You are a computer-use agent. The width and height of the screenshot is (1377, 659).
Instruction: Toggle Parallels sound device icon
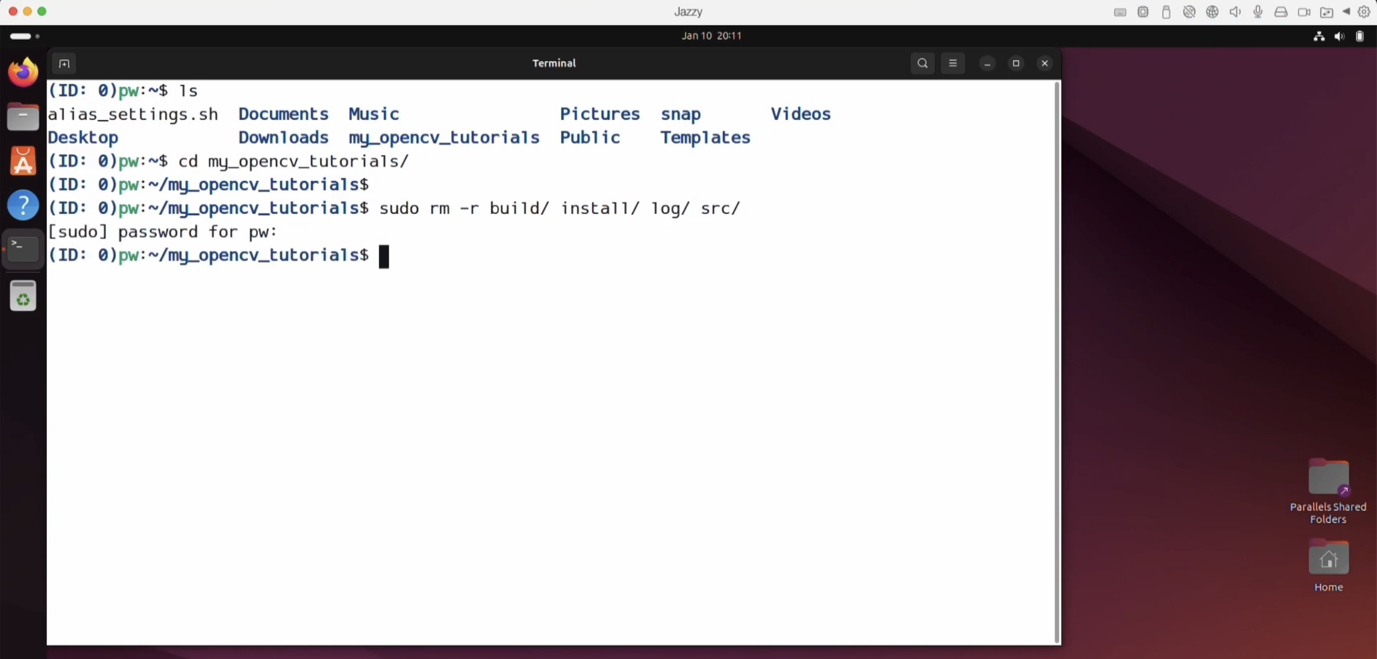[1235, 12]
